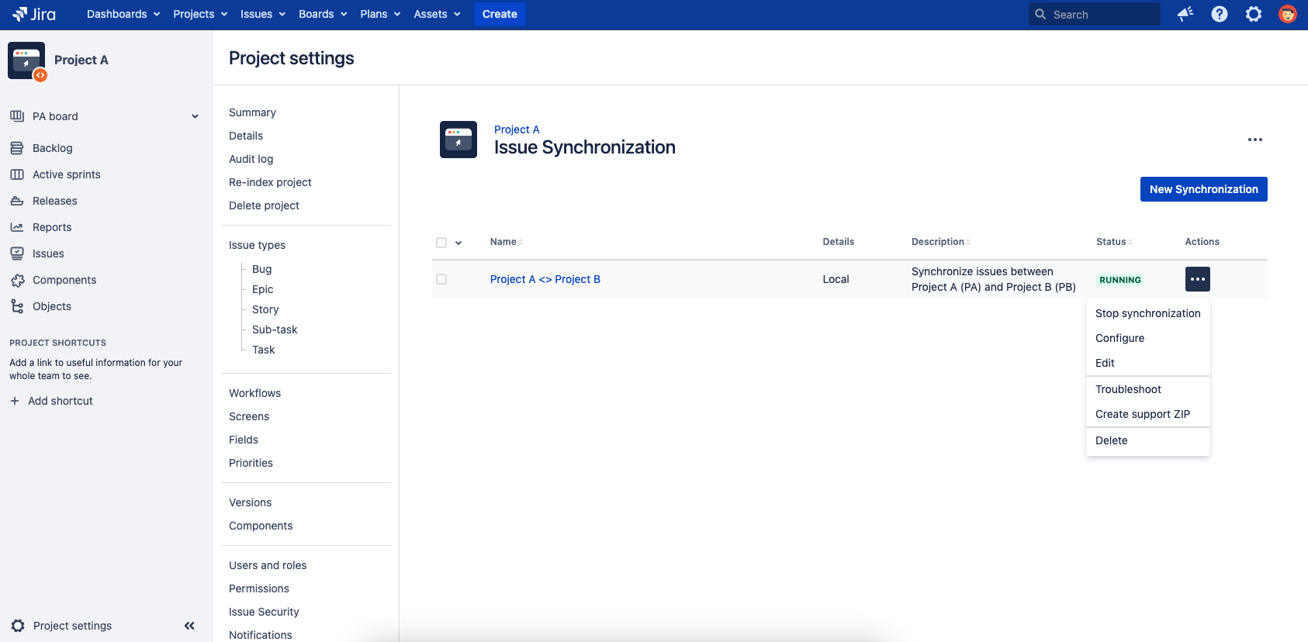Select Stop synchronization from actions menu
The width and height of the screenshot is (1308, 642).
pyautogui.click(x=1147, y=313)
